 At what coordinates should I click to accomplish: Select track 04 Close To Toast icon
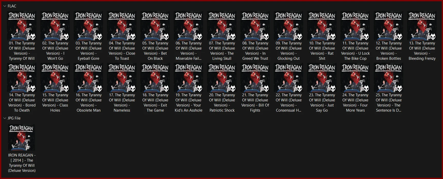tap(122, 26)
